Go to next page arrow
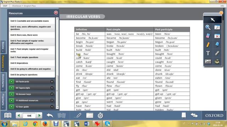This screenshot has height=127, width=227. tap(39, 115)
